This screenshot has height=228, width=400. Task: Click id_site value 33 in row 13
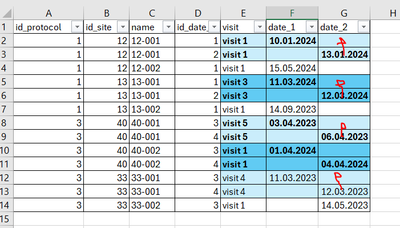click(x=106, y=191)
